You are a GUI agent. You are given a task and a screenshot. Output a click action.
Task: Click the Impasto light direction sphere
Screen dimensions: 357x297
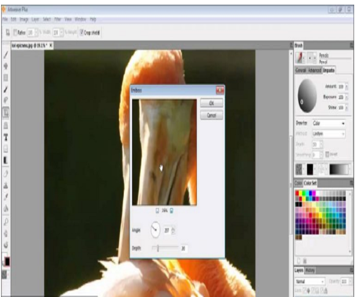point(307,96)
